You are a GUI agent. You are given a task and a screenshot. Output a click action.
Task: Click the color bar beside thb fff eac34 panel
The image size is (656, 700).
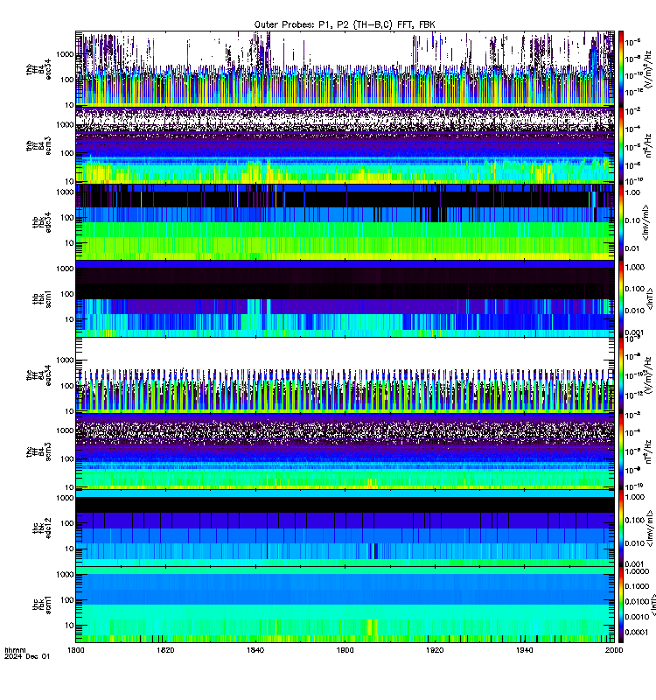click(x=621, y=69)
